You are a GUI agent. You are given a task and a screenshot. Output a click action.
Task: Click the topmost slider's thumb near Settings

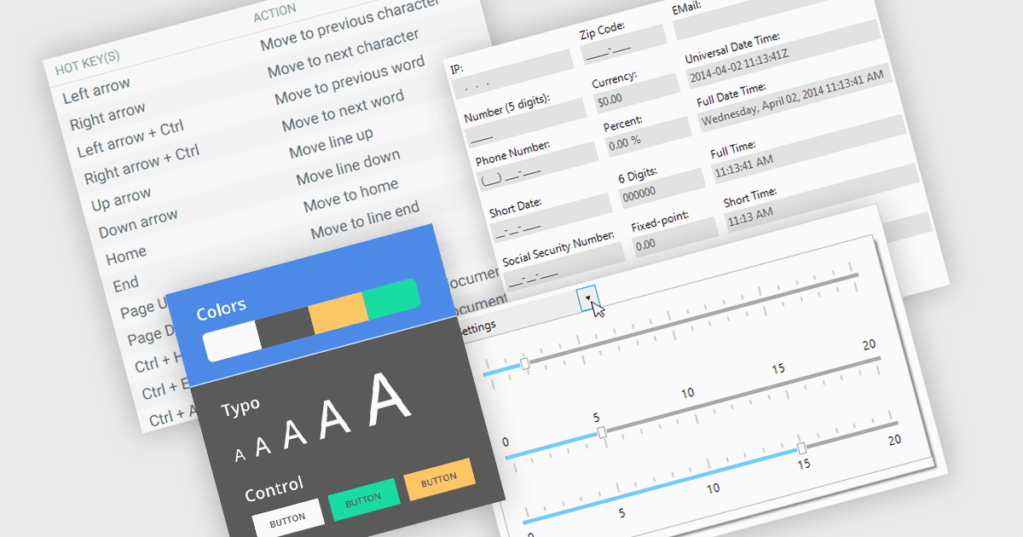point(525,364)
